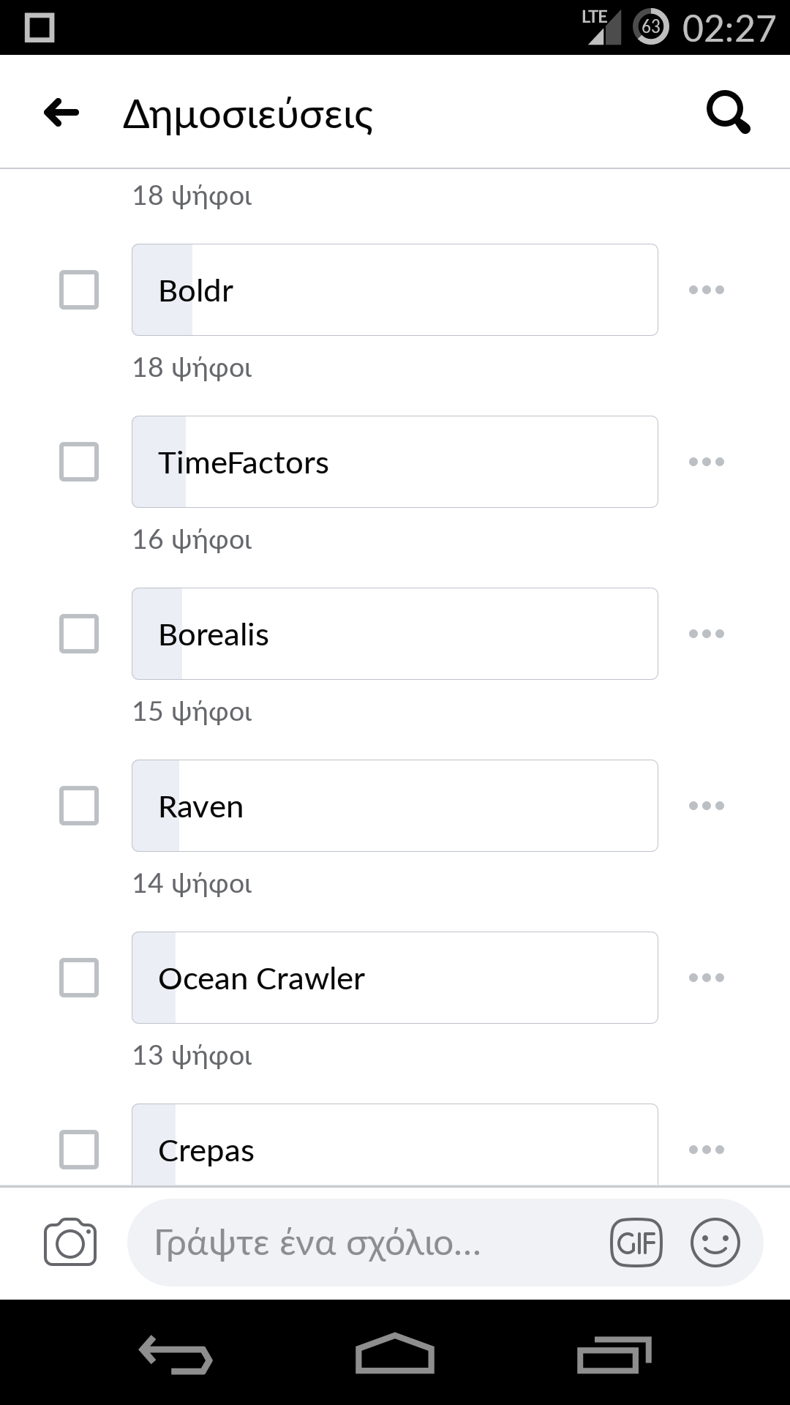The height and width of the screenshot is (1405, 790).
Task: Select the Borealis poll option
Action: coord(395,634)
